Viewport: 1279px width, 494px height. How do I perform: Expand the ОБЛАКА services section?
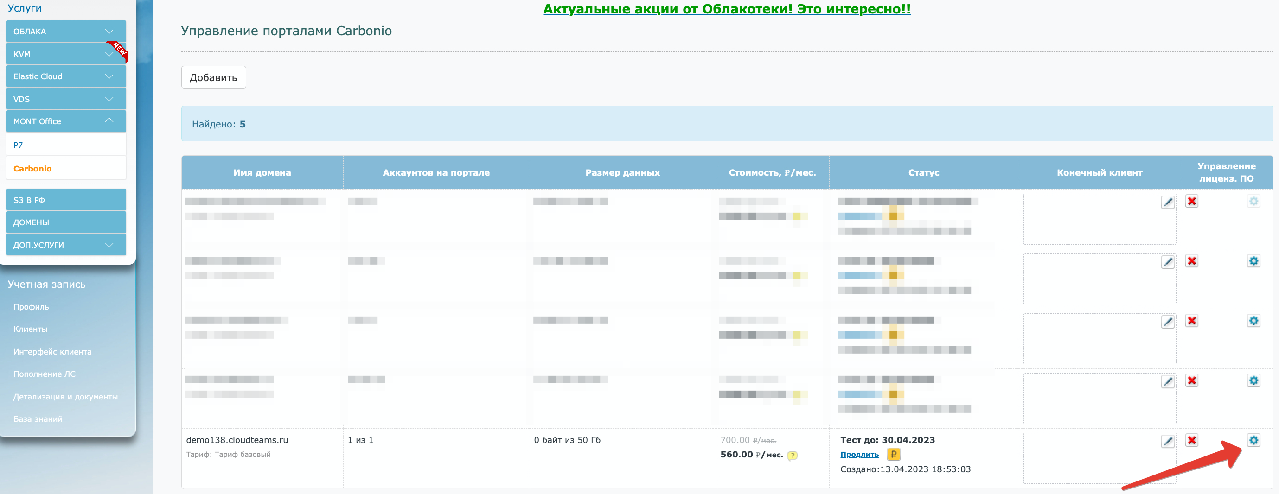(x=66, y=31)
